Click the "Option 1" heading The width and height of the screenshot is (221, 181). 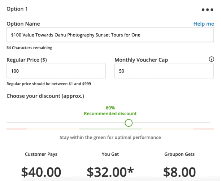[x=17, y=9]
